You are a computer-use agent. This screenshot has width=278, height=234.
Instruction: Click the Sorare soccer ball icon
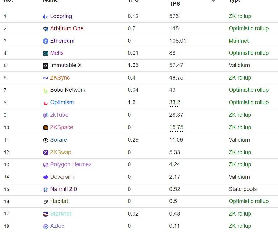(46, 140)
